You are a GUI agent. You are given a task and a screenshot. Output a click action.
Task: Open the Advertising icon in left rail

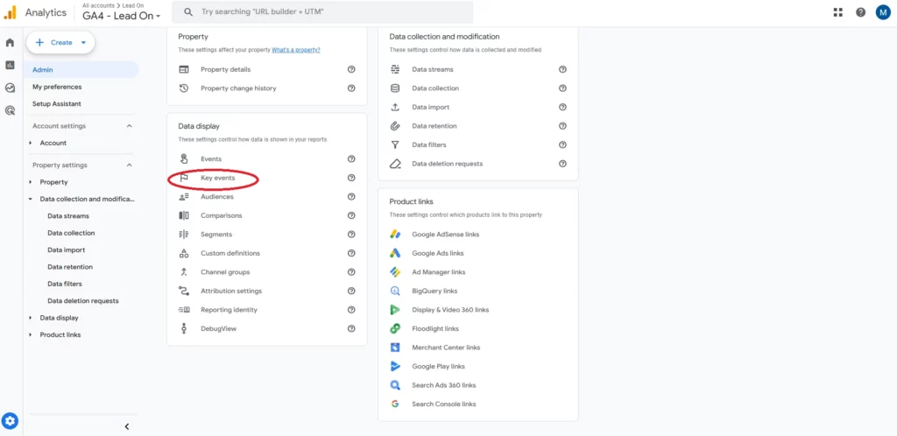pos(10,111)
